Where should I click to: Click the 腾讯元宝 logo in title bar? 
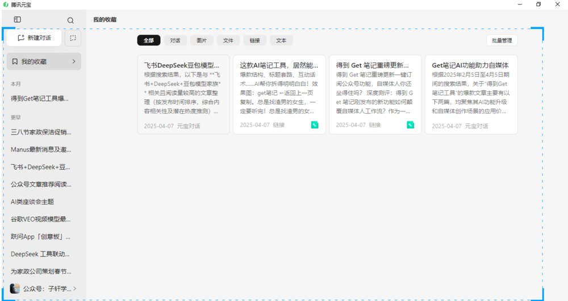click(6, 5)
